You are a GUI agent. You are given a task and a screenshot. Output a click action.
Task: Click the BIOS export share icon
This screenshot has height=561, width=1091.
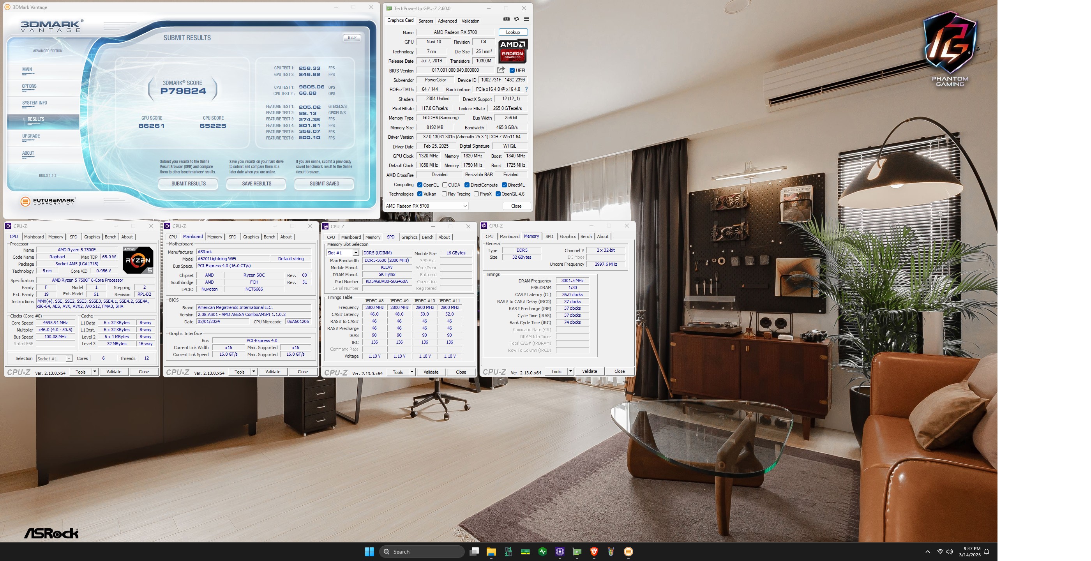[x=501, y=70]
